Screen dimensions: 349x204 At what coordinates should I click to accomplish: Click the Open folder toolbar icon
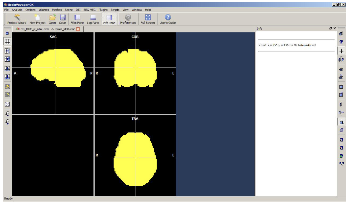pyautogui.click(x=52, y=19)
